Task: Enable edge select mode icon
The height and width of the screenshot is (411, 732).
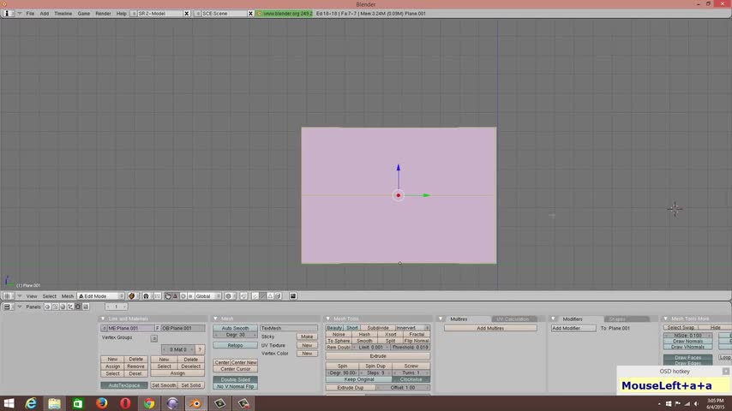Action: click(x=263, y=296)
